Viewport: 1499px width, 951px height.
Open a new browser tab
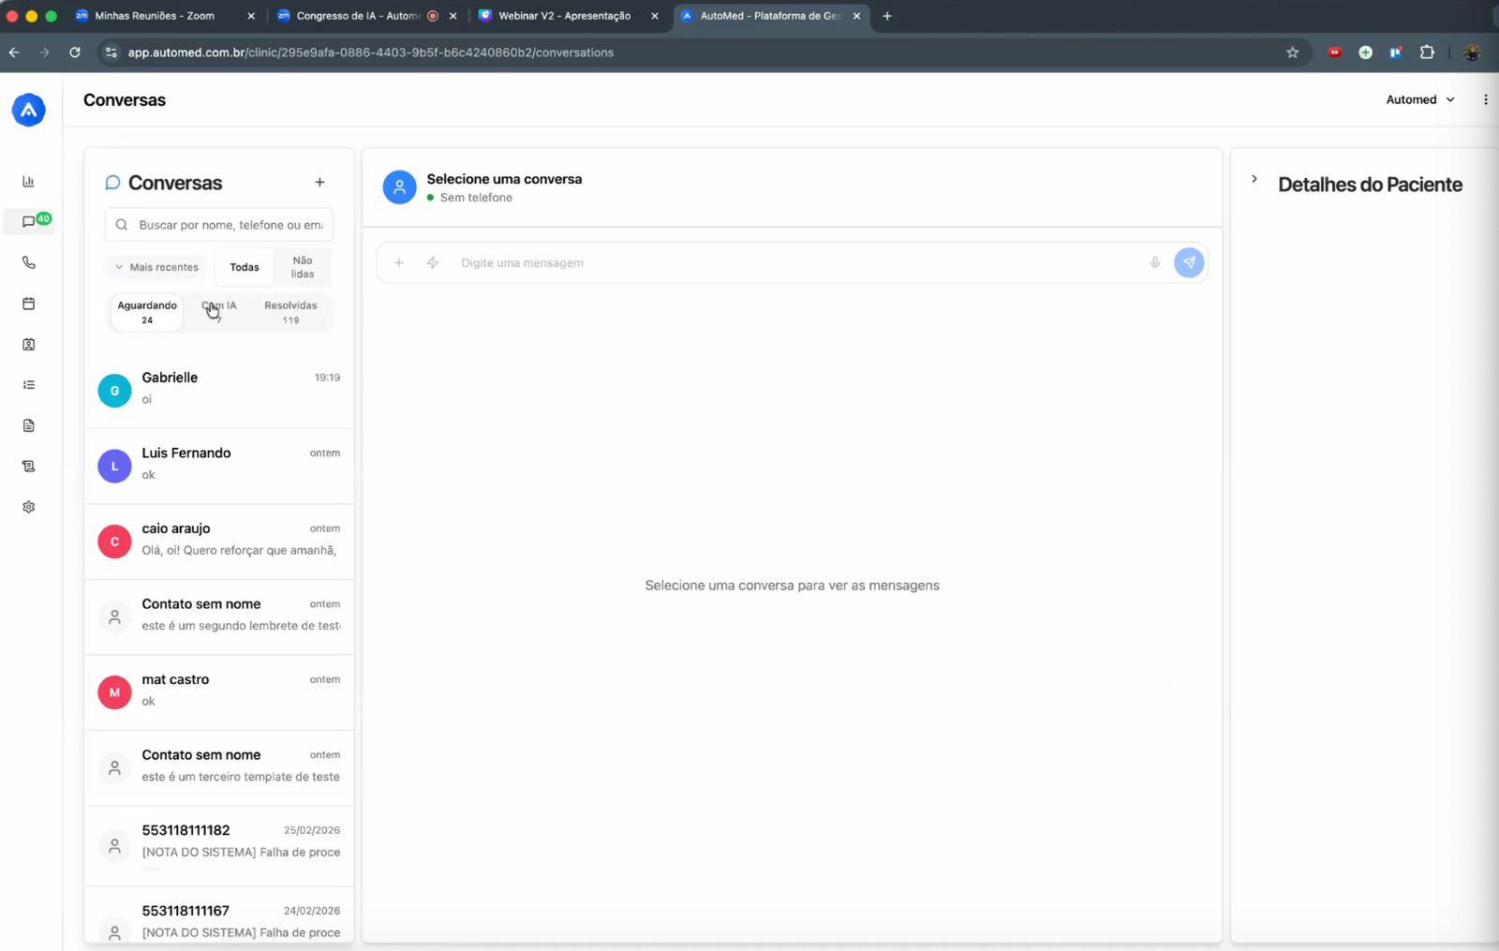pyautogui.click(x=886, y=16)
